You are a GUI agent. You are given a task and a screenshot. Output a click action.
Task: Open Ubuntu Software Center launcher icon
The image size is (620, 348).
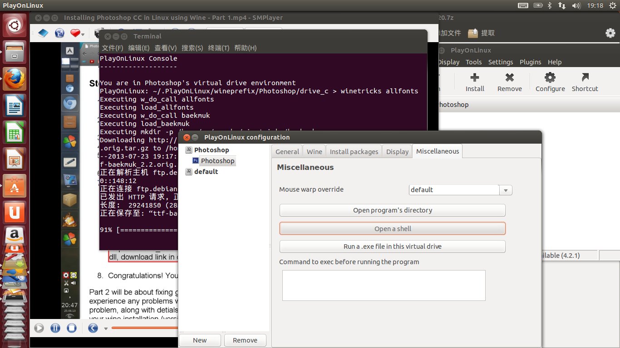(15, 186)
